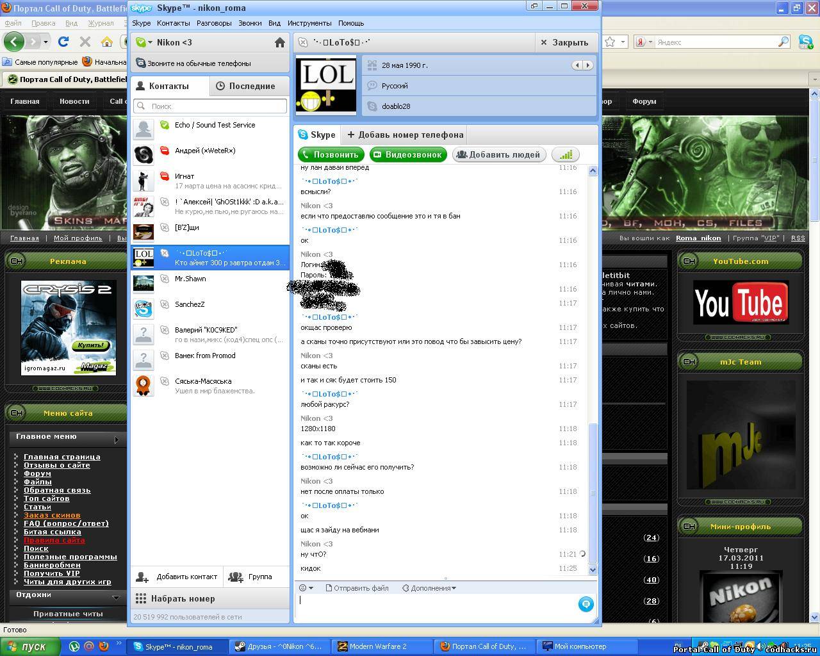Reload the page in Firefox
The width and height of the screenshot is (820, 656).
[63, 42]
